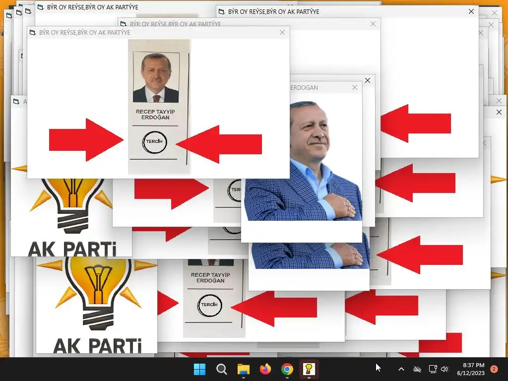Open taskbar Search
This screenshot has width=508, height=381.
tap(222, 369)
